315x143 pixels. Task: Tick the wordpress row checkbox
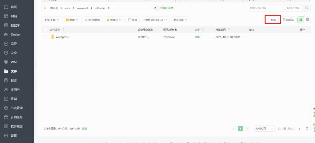click(46, 37)
